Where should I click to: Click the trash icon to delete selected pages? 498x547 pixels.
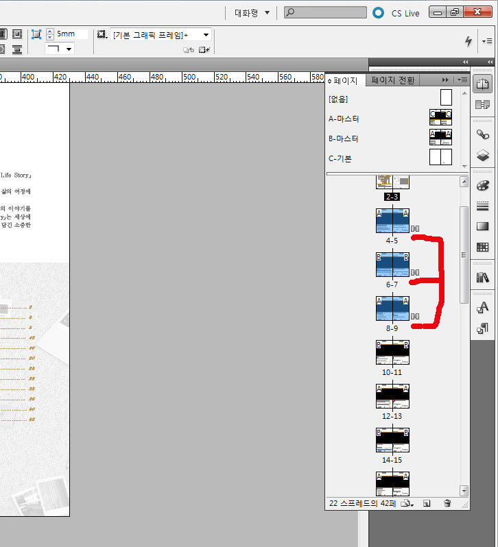click(447, 503)
